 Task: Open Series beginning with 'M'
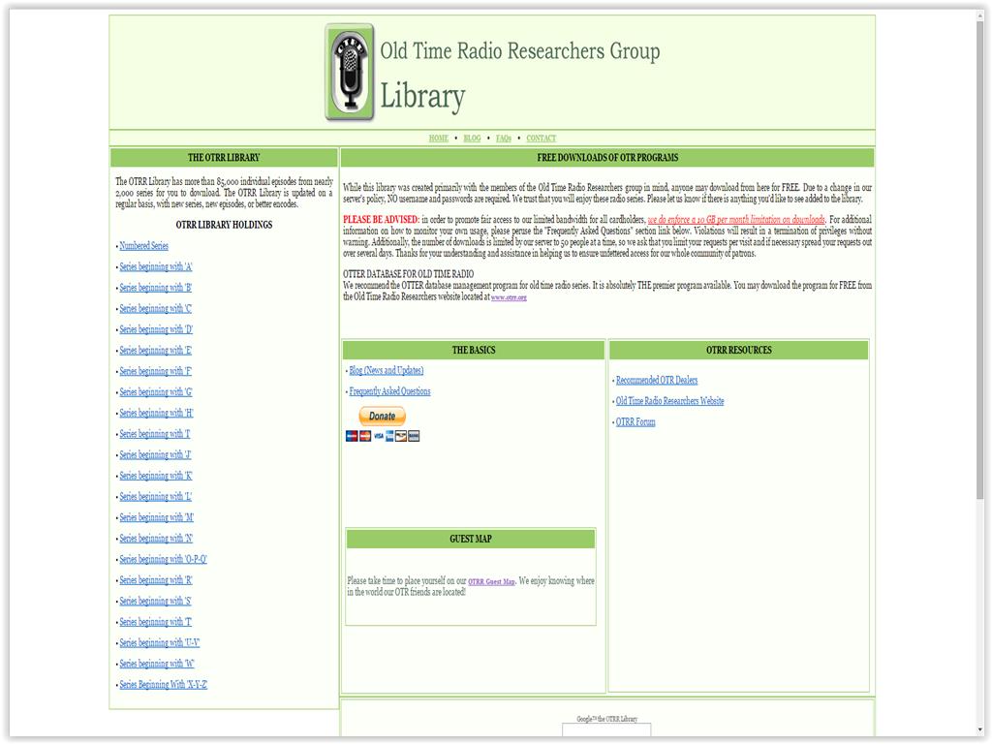[x=157, y=517]
